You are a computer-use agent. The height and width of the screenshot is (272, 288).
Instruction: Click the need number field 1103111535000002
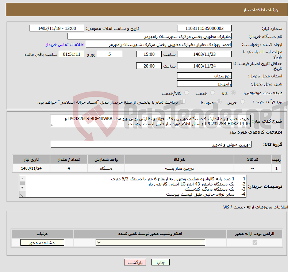pyautogui.click(x=204, y=28)
